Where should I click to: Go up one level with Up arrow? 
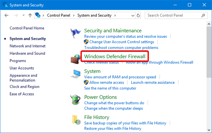(30, 15)
